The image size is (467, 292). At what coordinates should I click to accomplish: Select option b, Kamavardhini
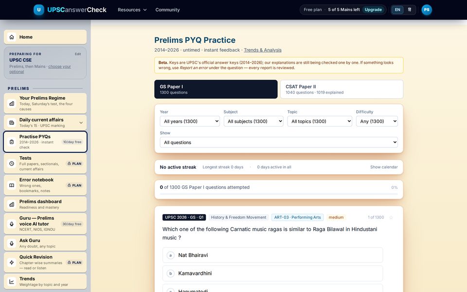pyautogui.click(x=272, y=273)
